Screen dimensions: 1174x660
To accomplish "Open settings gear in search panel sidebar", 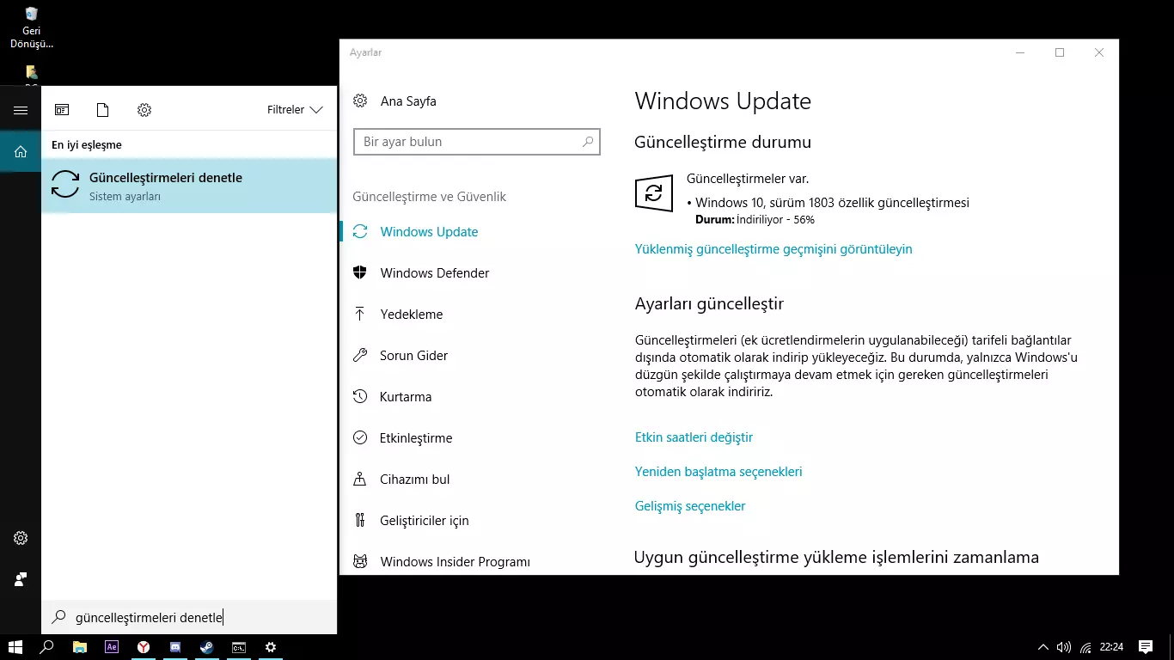I will coord(21,538).
